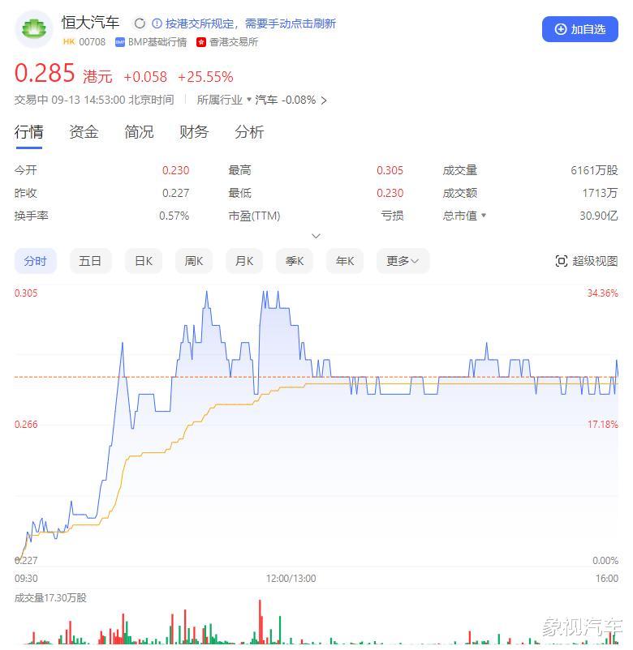This screenshot has width=633, height=650.
Task: Show the 月K chart
Action: (x=244, y=261)
